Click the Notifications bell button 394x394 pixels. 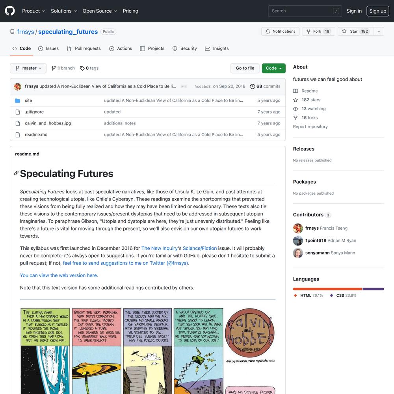click(x=280, y=32)
